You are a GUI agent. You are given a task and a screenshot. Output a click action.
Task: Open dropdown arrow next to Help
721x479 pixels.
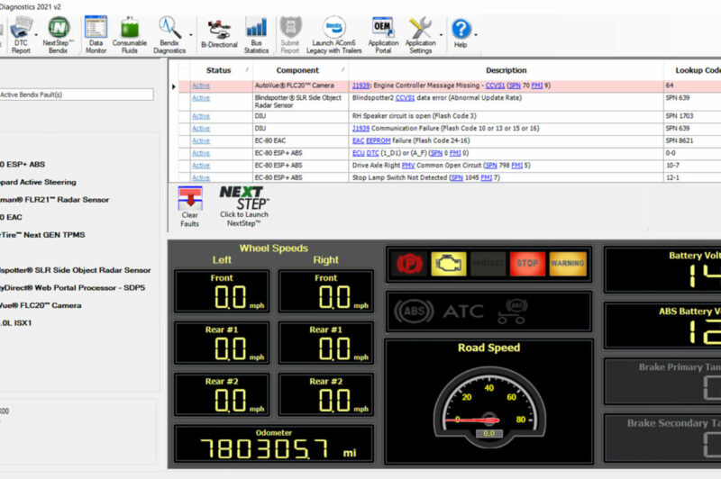pos(476,35)
